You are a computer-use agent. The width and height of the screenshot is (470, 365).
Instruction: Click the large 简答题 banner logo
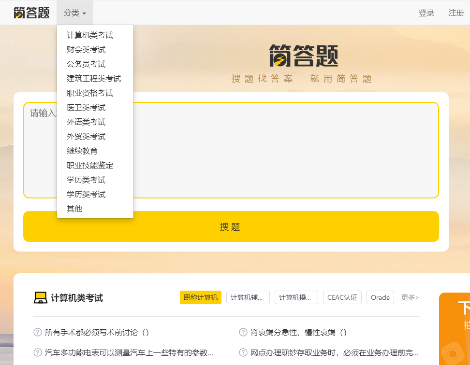click(303, 56)
